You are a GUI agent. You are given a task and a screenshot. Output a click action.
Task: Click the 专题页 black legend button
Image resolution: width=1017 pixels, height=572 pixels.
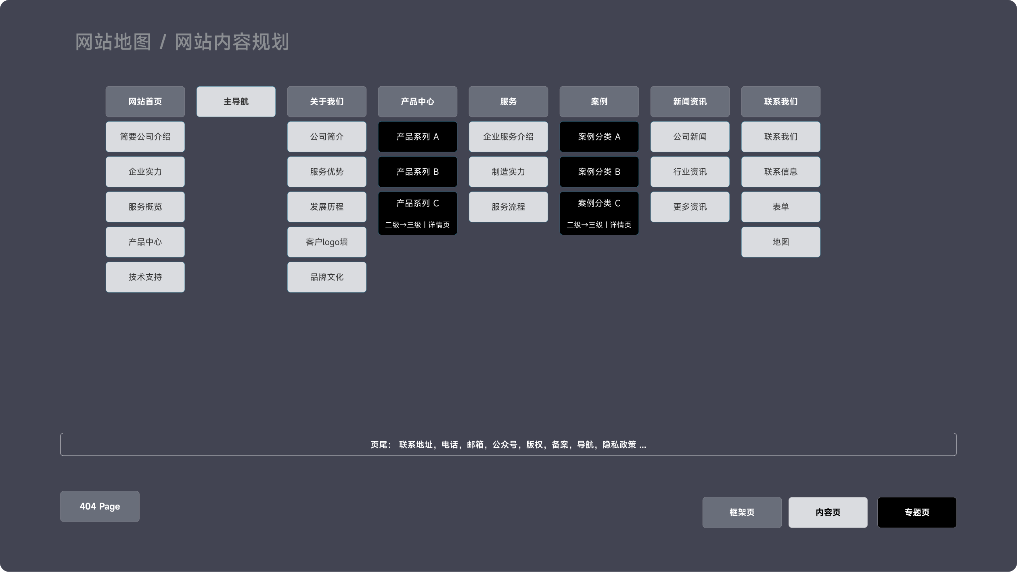pyautogui.click(x=917, y=512)
